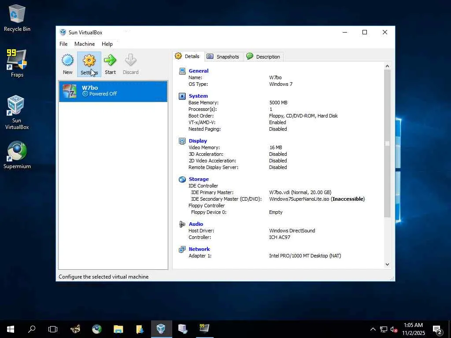Start the W7bo virtual machine
Screen dimensions: 451x338
(x=110, y=64)
